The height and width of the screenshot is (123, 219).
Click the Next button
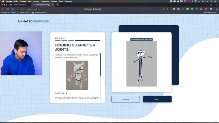coord(157,99)
